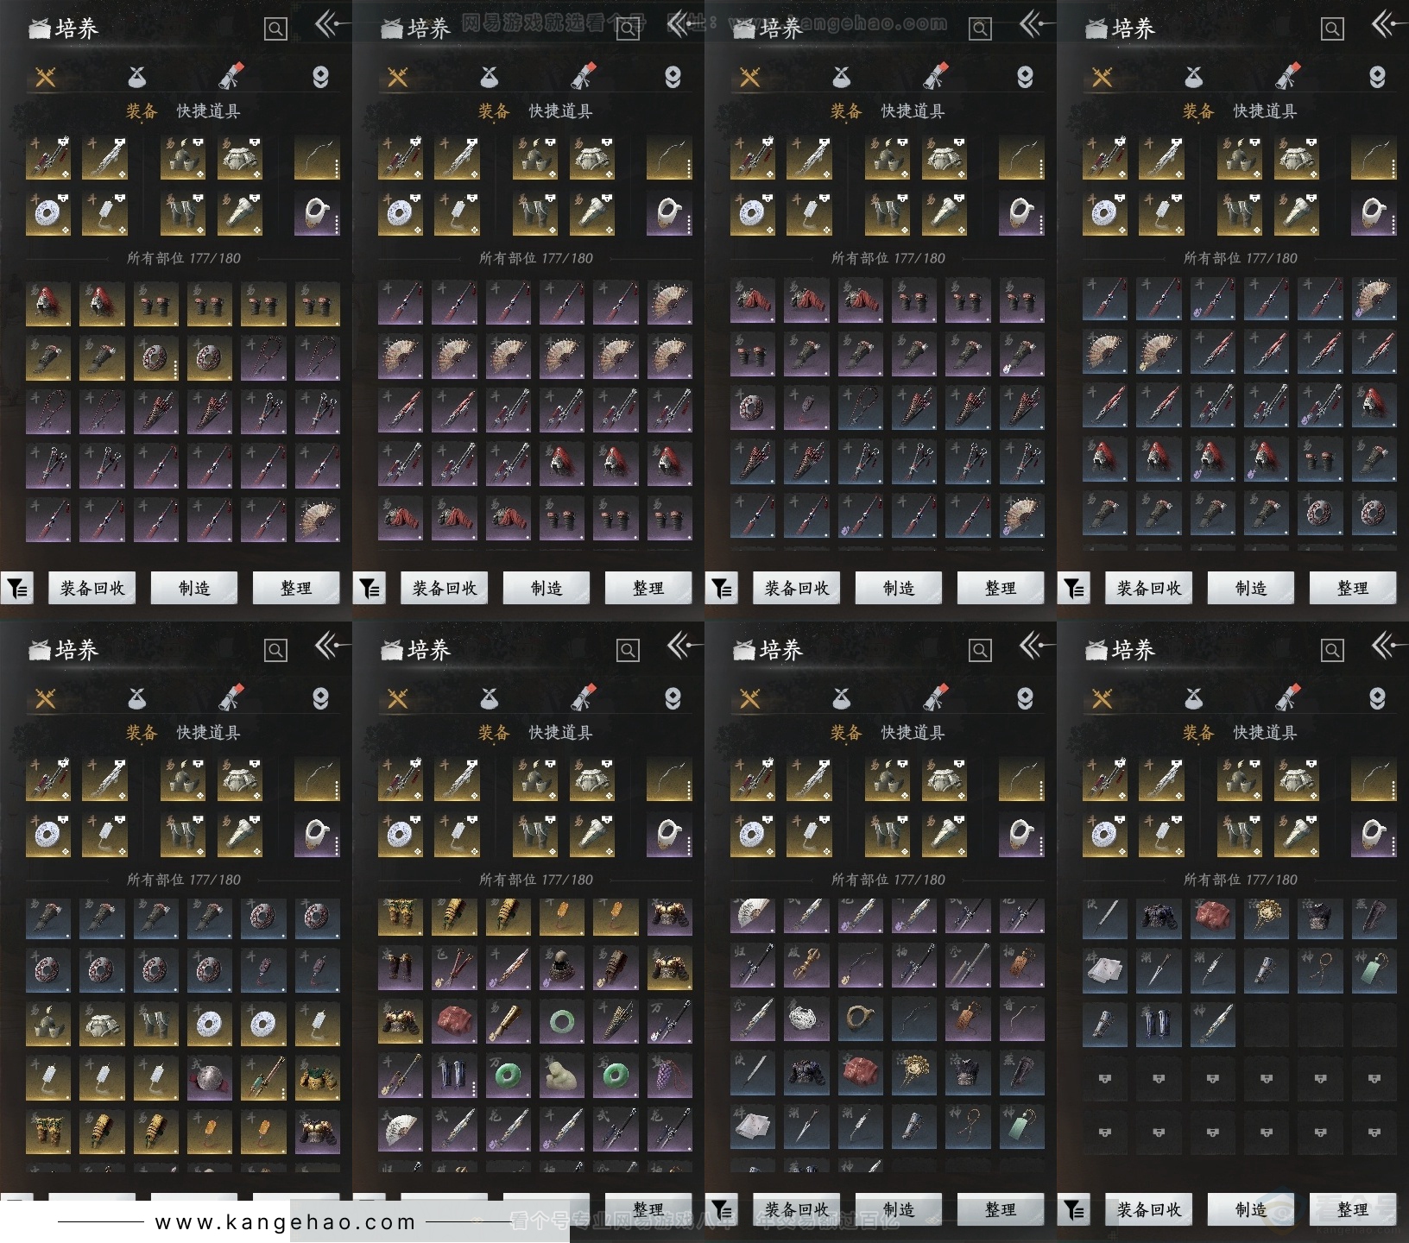Select the purple grapes item in the sixth screenshot
This screenshot has width=1409, height=1243.
coord(669,1076)
